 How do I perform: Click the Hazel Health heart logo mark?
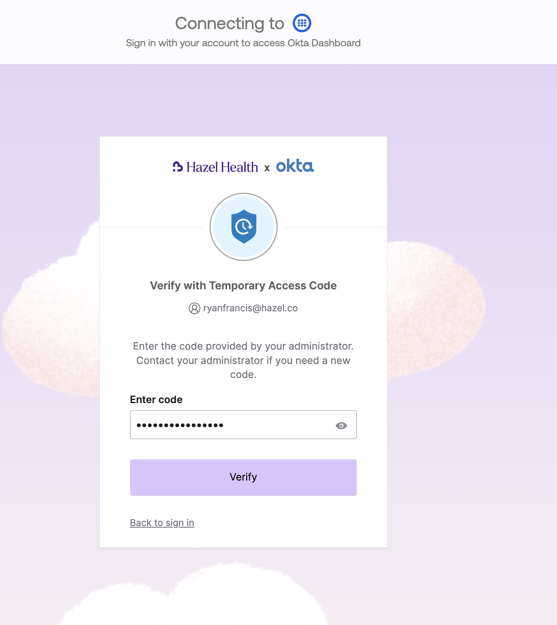[178, 166]
